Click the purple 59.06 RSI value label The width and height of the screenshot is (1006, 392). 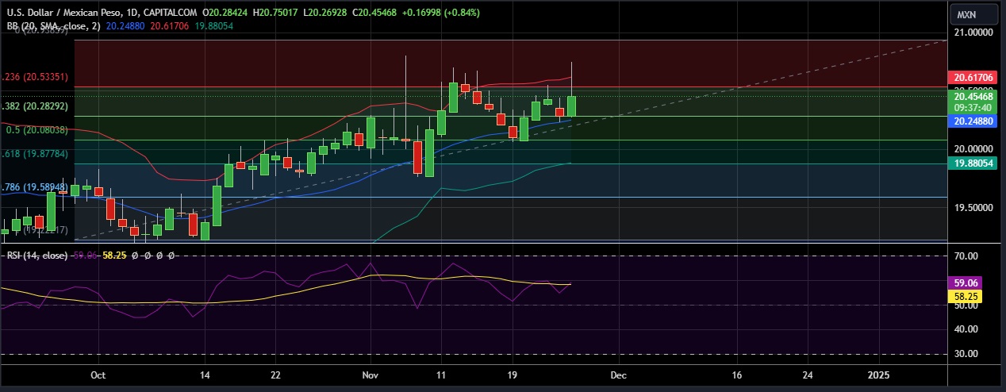pyautogui.click(x=966, y=282)
